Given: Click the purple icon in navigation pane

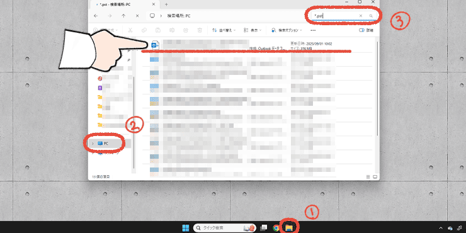Looking at the screenshot, I should pos(100,88).
